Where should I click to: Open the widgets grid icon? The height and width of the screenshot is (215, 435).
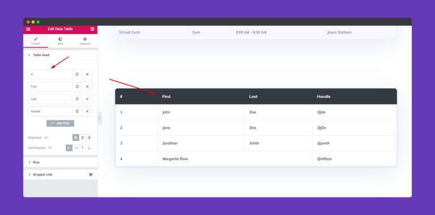point(92,29)
